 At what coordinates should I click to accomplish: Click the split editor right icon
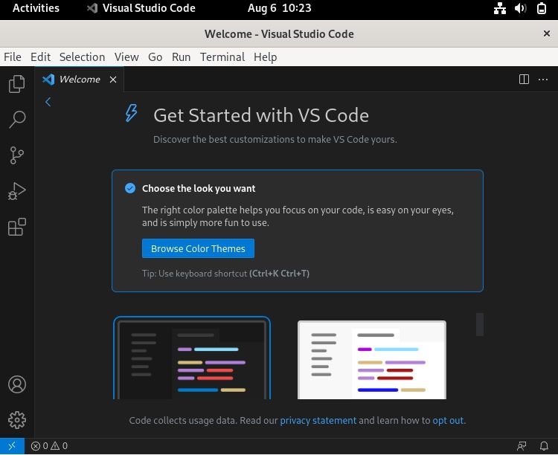point(524,80)
